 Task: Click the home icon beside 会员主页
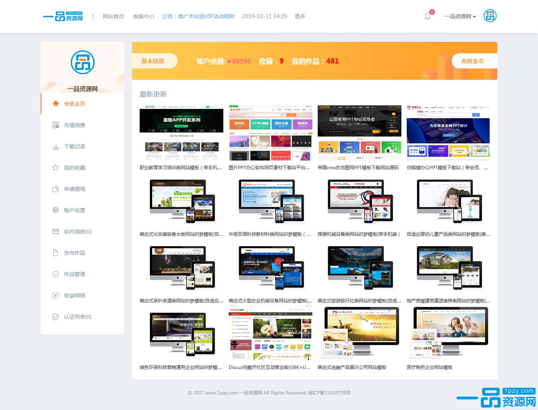(56, 103)
